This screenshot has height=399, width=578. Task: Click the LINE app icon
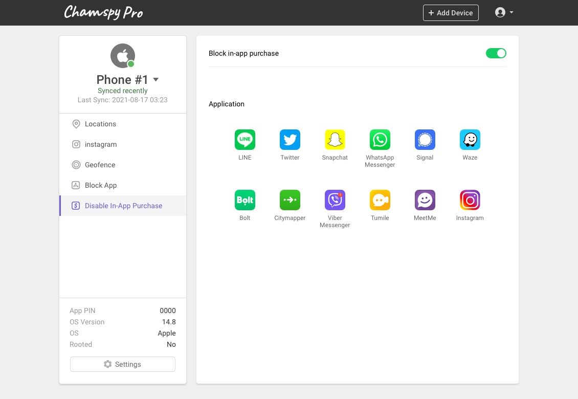click(x=244, y=140)
